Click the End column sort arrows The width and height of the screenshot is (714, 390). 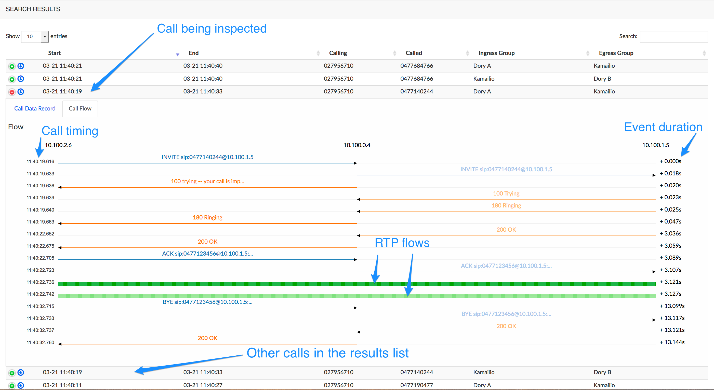[x=318, y=53]
